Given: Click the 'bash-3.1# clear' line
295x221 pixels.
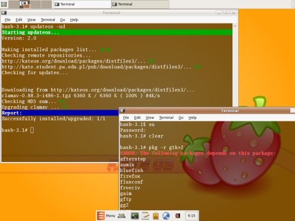Looking at the screenshot, I should click(x=142, y=136).
